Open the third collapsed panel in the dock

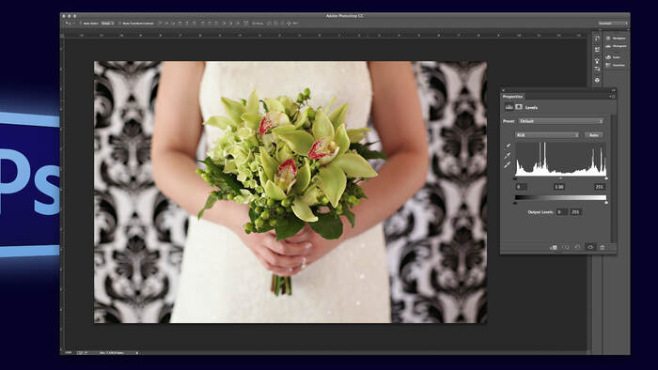[x=614, y=57]
